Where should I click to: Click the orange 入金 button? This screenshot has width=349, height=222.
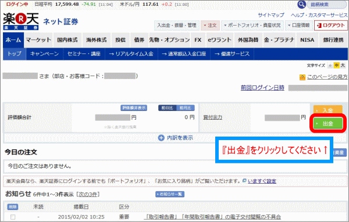click(327, 110)
